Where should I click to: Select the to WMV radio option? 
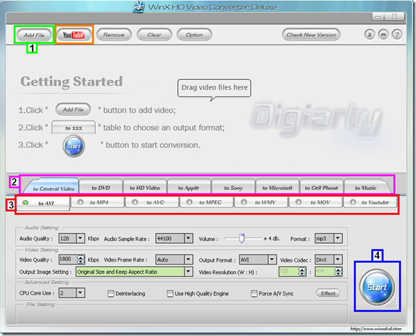(x=262, y=202)
